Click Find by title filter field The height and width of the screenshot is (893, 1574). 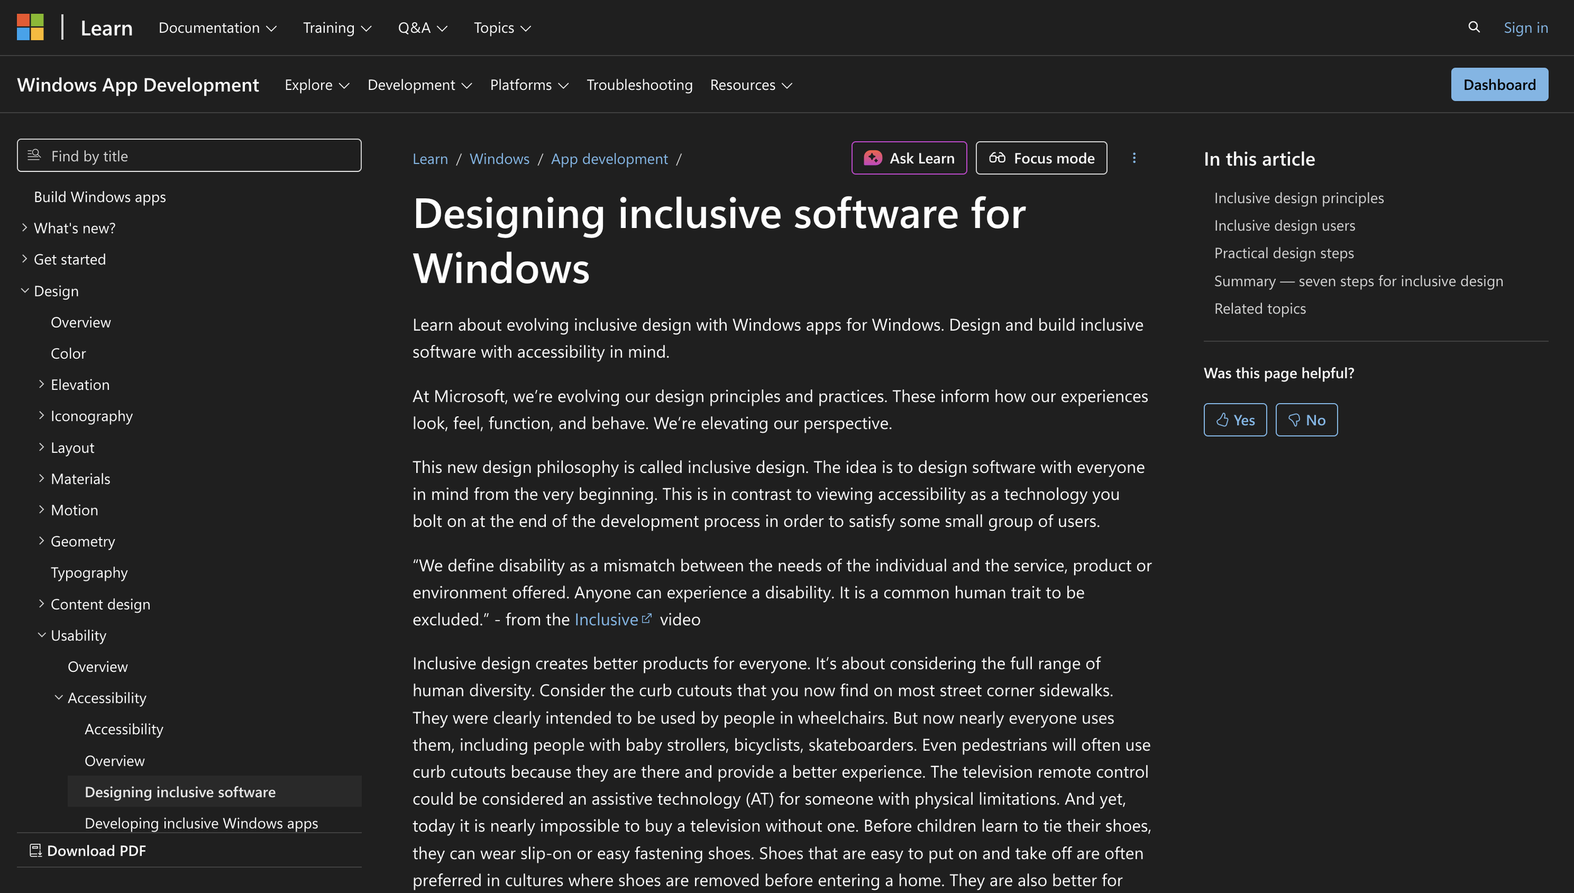click(x=189, y=156)
